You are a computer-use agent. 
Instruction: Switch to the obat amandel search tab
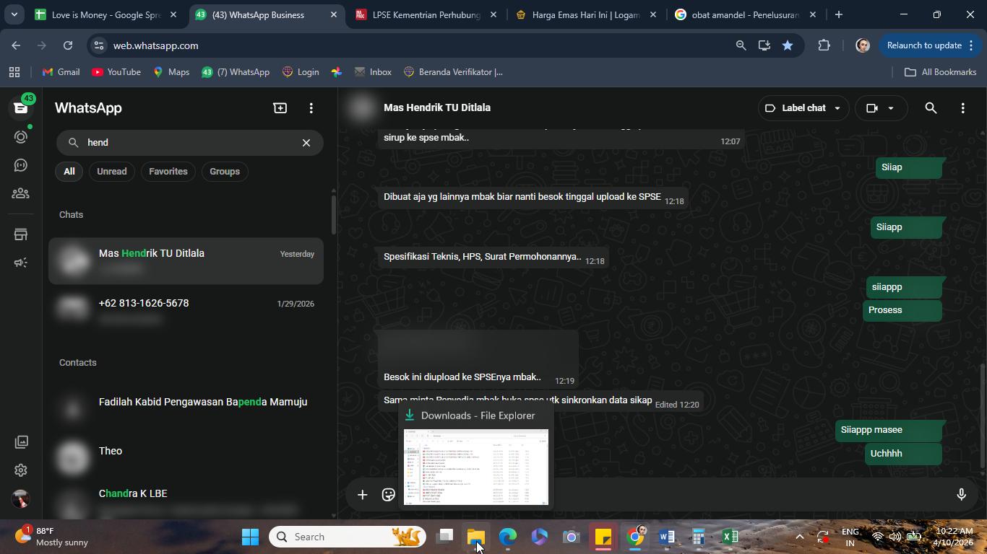click(746, 14)
